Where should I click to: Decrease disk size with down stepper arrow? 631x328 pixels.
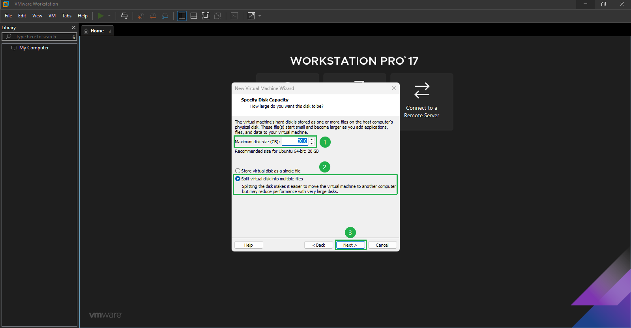312,144
